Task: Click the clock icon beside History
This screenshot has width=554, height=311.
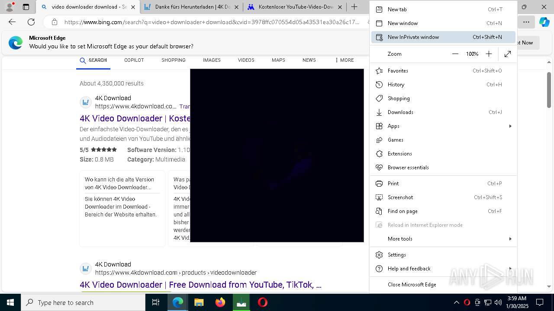Action: tap(379, 85)
